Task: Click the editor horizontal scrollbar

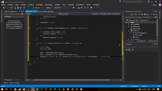Action: [72, 80]
